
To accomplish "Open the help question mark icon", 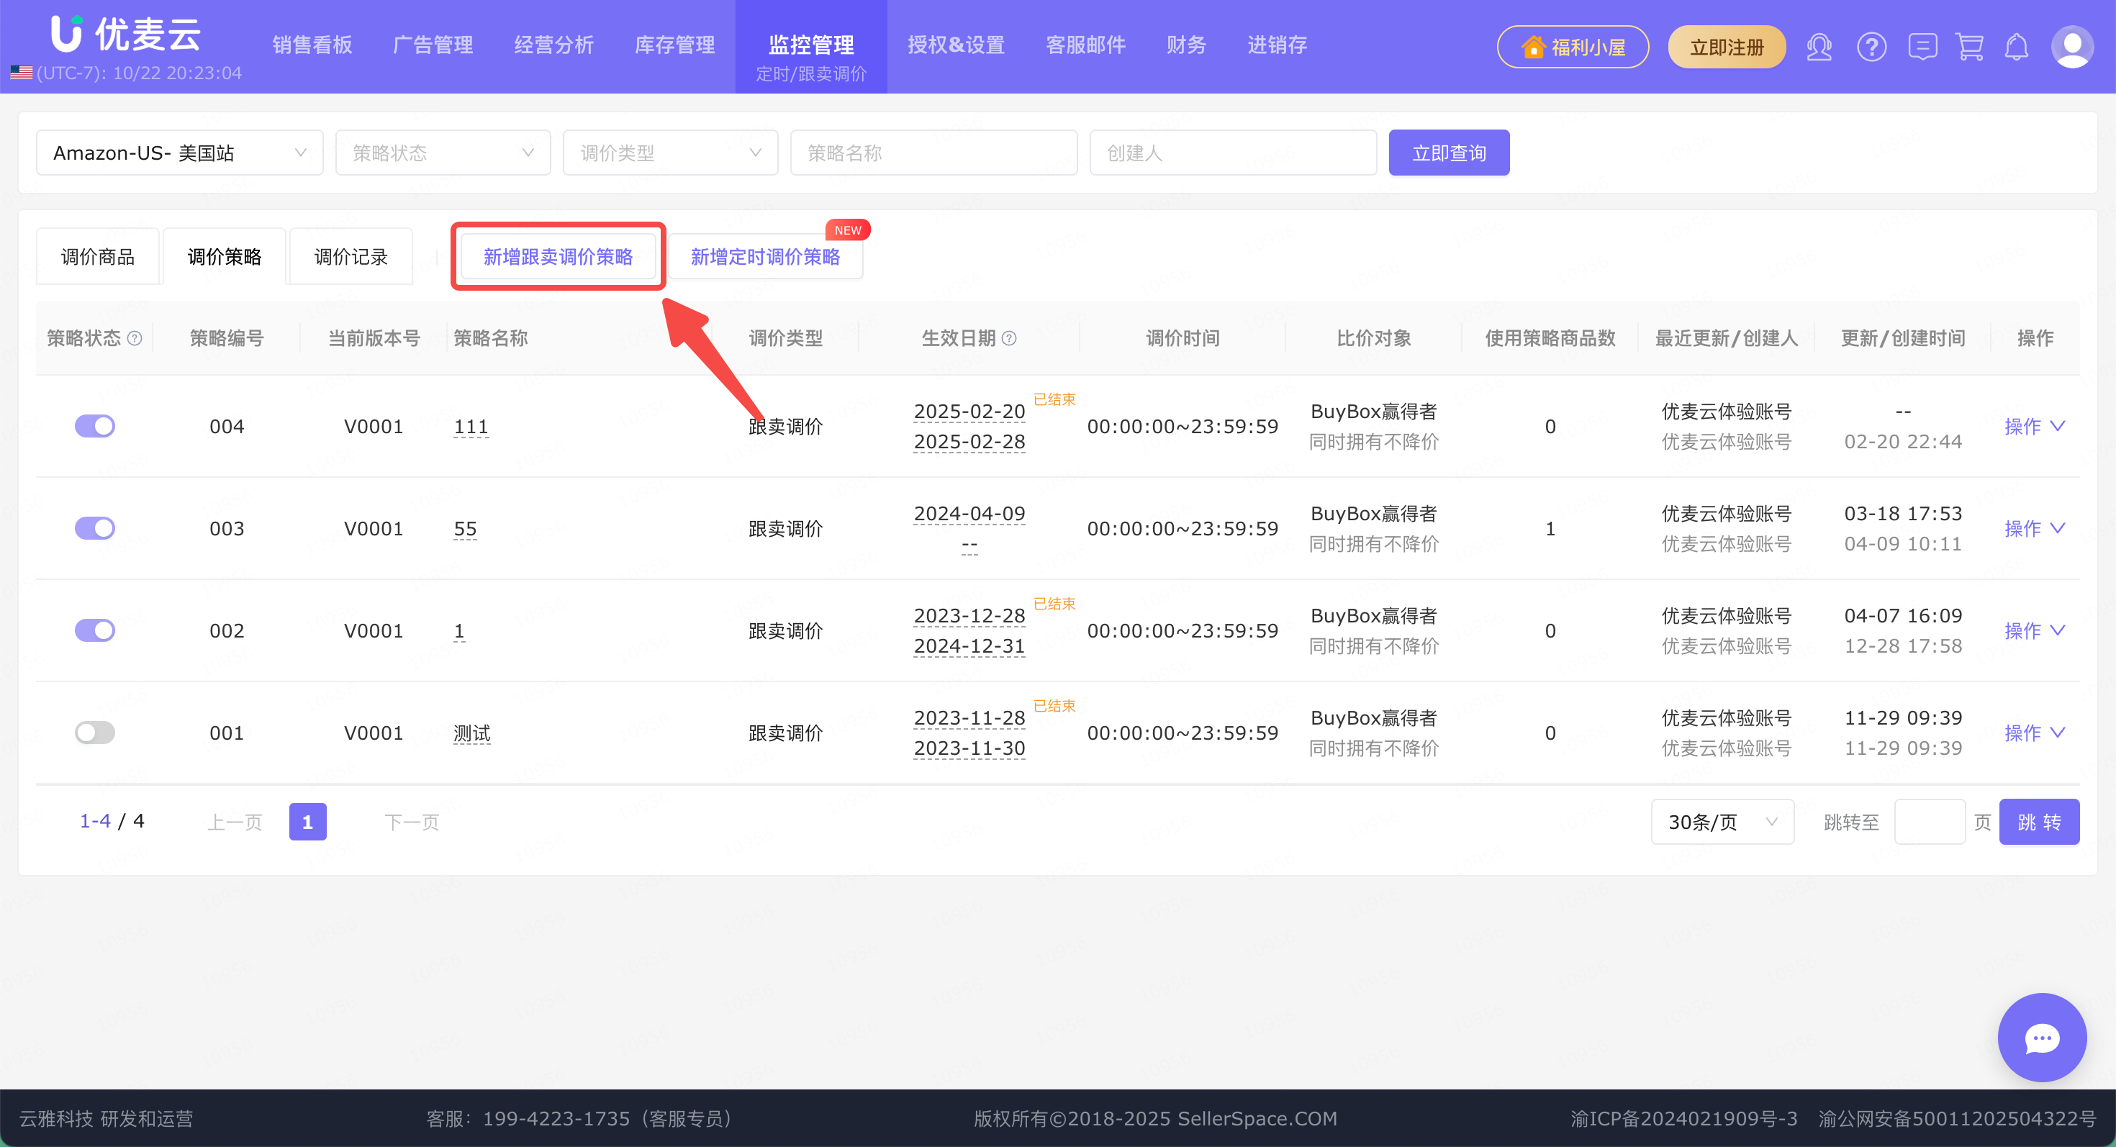I will [1871, 47].
